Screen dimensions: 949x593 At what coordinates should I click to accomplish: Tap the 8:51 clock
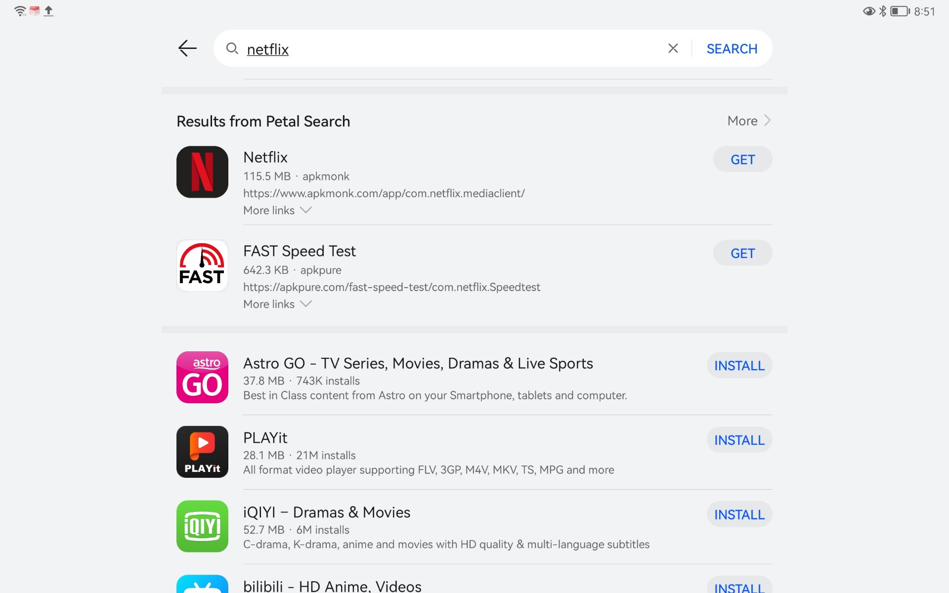point(924,11)
